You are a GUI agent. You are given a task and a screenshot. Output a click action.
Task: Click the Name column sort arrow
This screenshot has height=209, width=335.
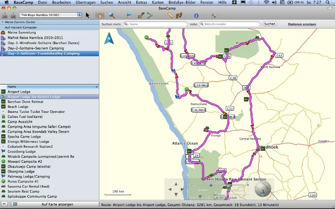(97, 87)
